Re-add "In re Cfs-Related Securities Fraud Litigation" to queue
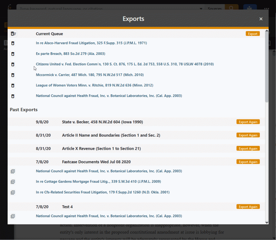This screenshot has height=240, width=276. coord(13,192)
